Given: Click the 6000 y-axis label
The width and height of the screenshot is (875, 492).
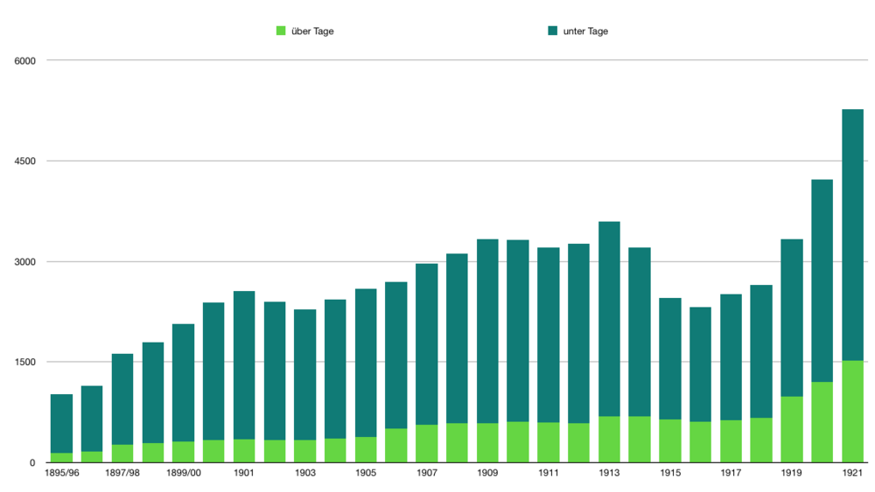Looking at the screenshot, I should click(x=24, y=60).
